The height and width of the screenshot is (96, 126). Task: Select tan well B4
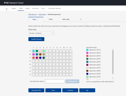(44, 54)
